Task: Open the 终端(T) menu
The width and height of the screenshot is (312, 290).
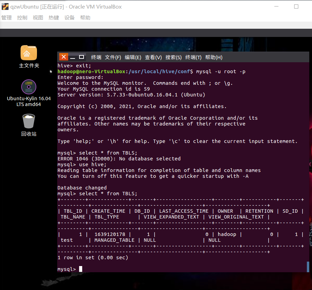Action: 194,57
